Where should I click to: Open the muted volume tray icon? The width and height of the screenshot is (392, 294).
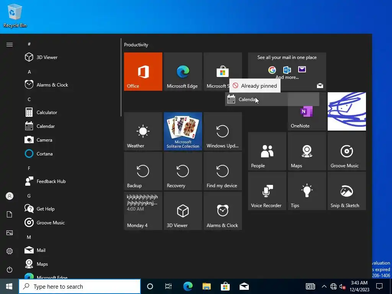coord(342,286)
